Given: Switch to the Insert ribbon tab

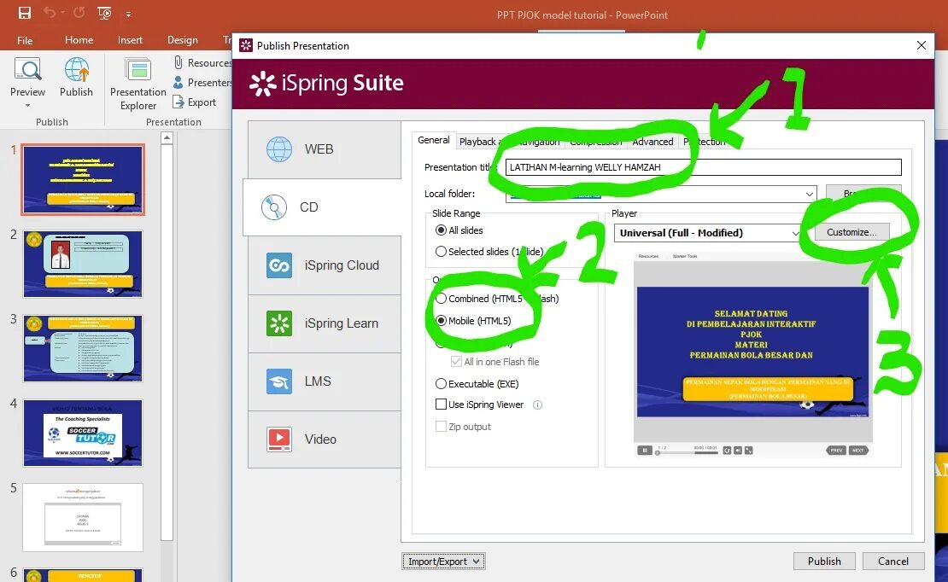Looking at the screenshot, I should [130, 40].
